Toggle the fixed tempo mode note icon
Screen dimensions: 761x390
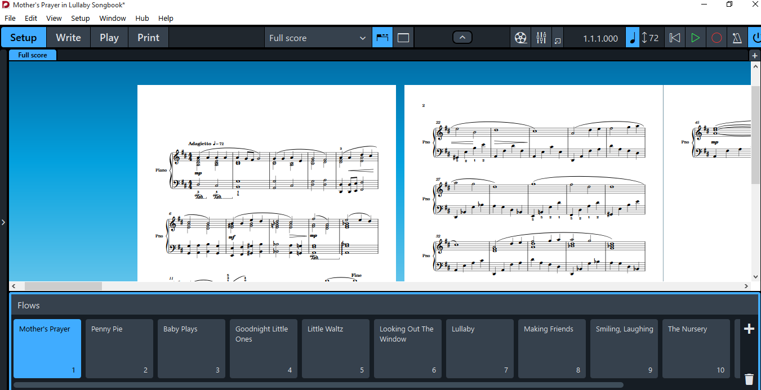point(633,38)
